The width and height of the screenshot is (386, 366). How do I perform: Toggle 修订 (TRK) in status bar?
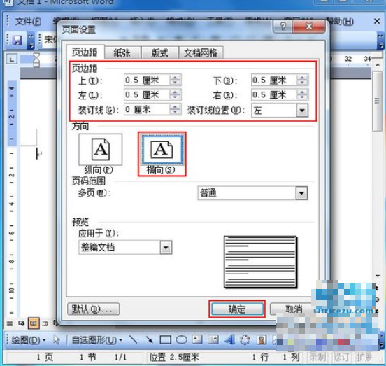point(341,357)
